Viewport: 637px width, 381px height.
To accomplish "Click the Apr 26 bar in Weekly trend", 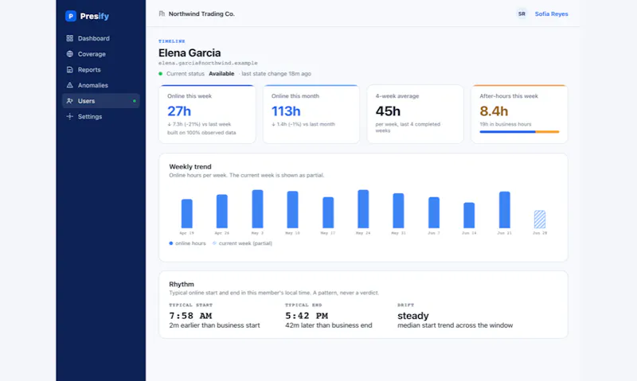I will click(222, 211).
